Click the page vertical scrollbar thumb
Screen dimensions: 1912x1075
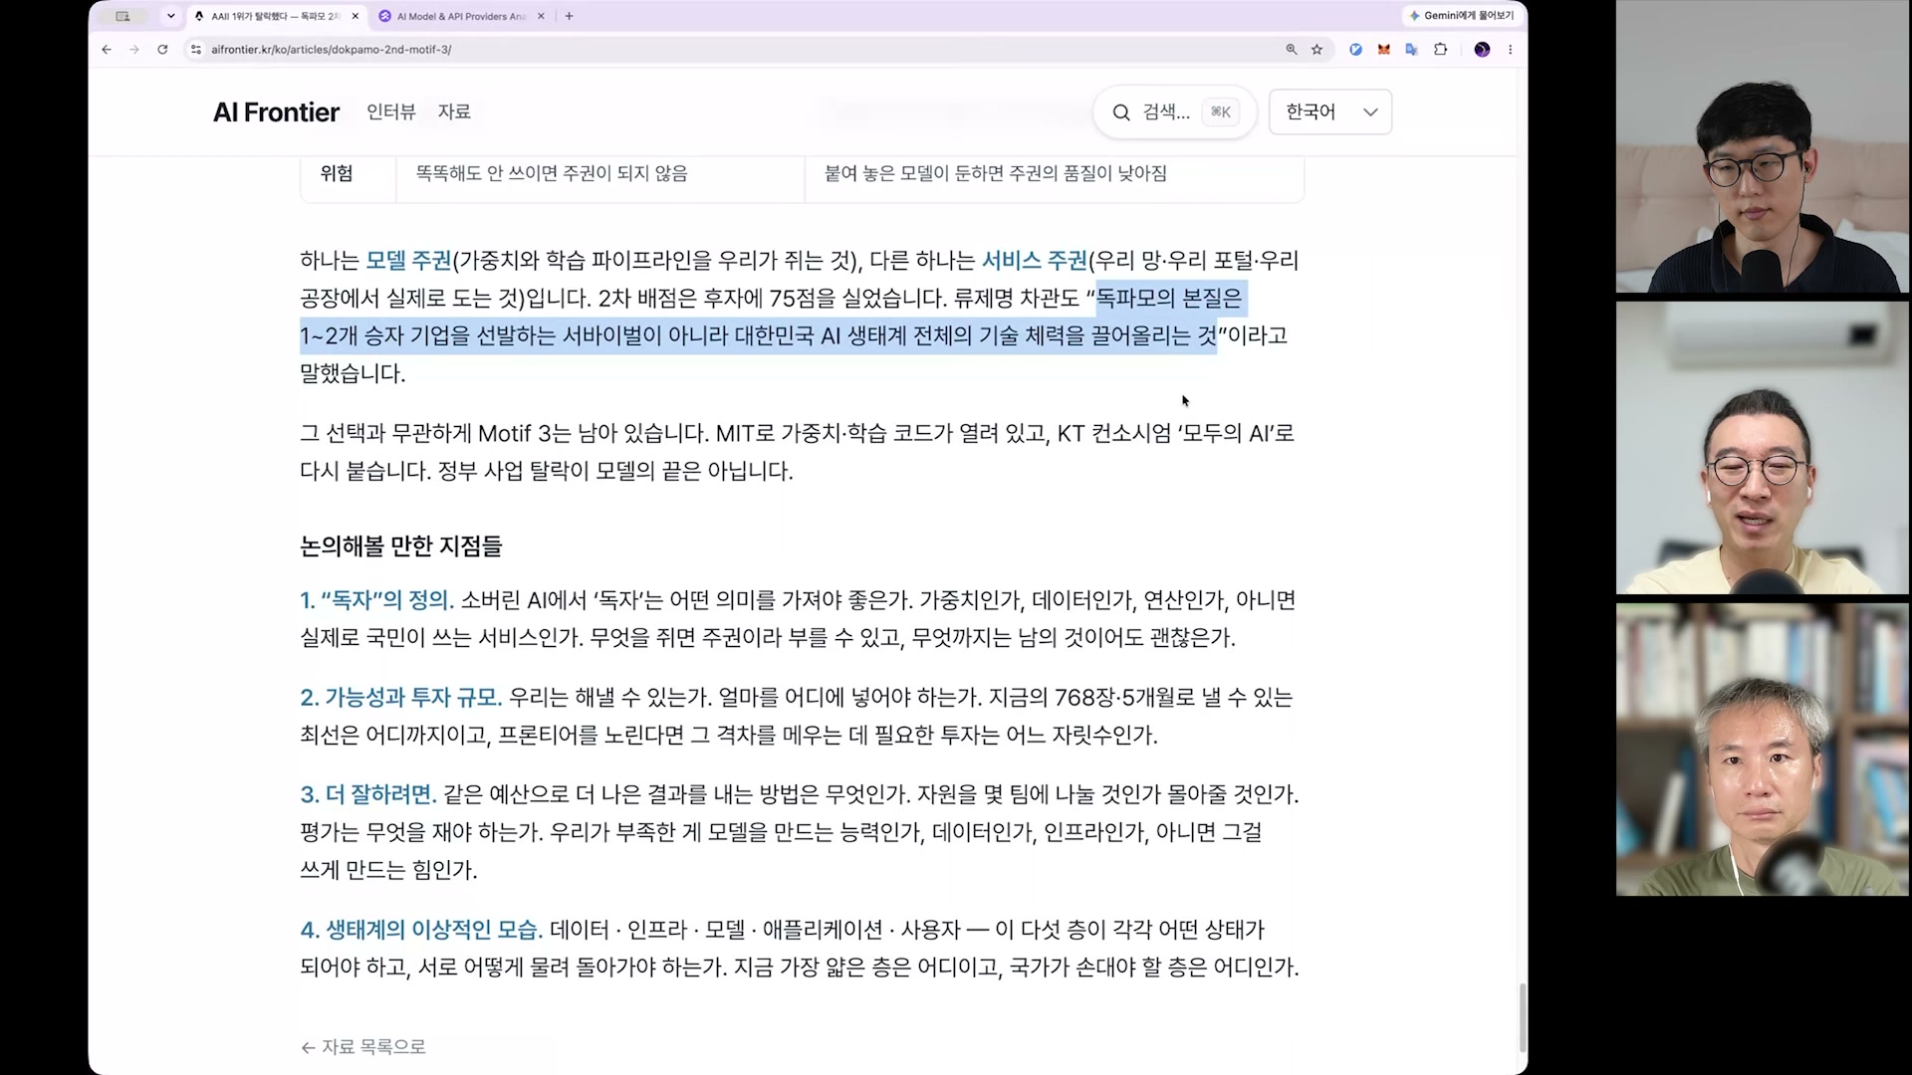(x=1522, y=1017)
